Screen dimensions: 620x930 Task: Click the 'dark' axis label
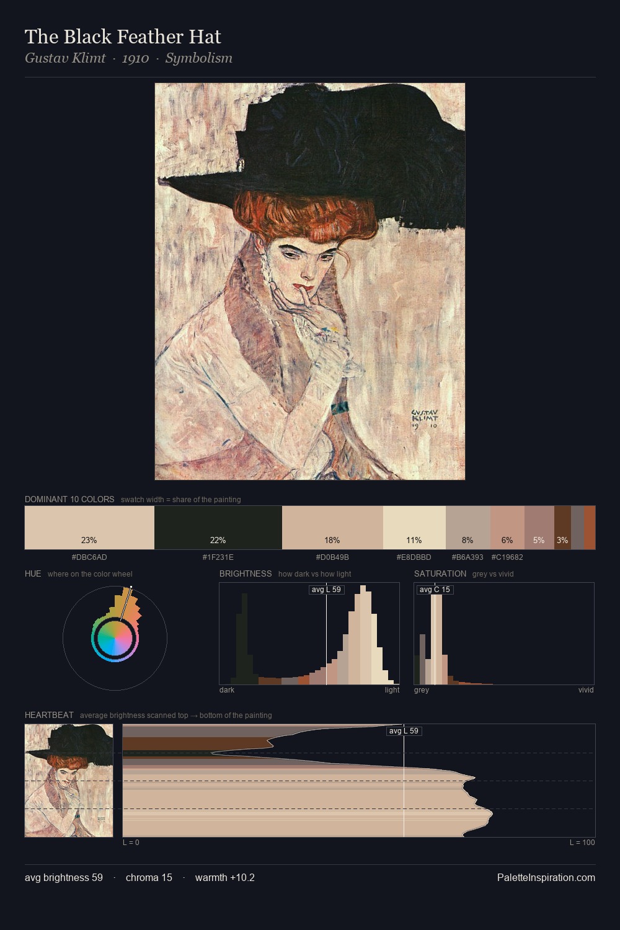point(227,690)
